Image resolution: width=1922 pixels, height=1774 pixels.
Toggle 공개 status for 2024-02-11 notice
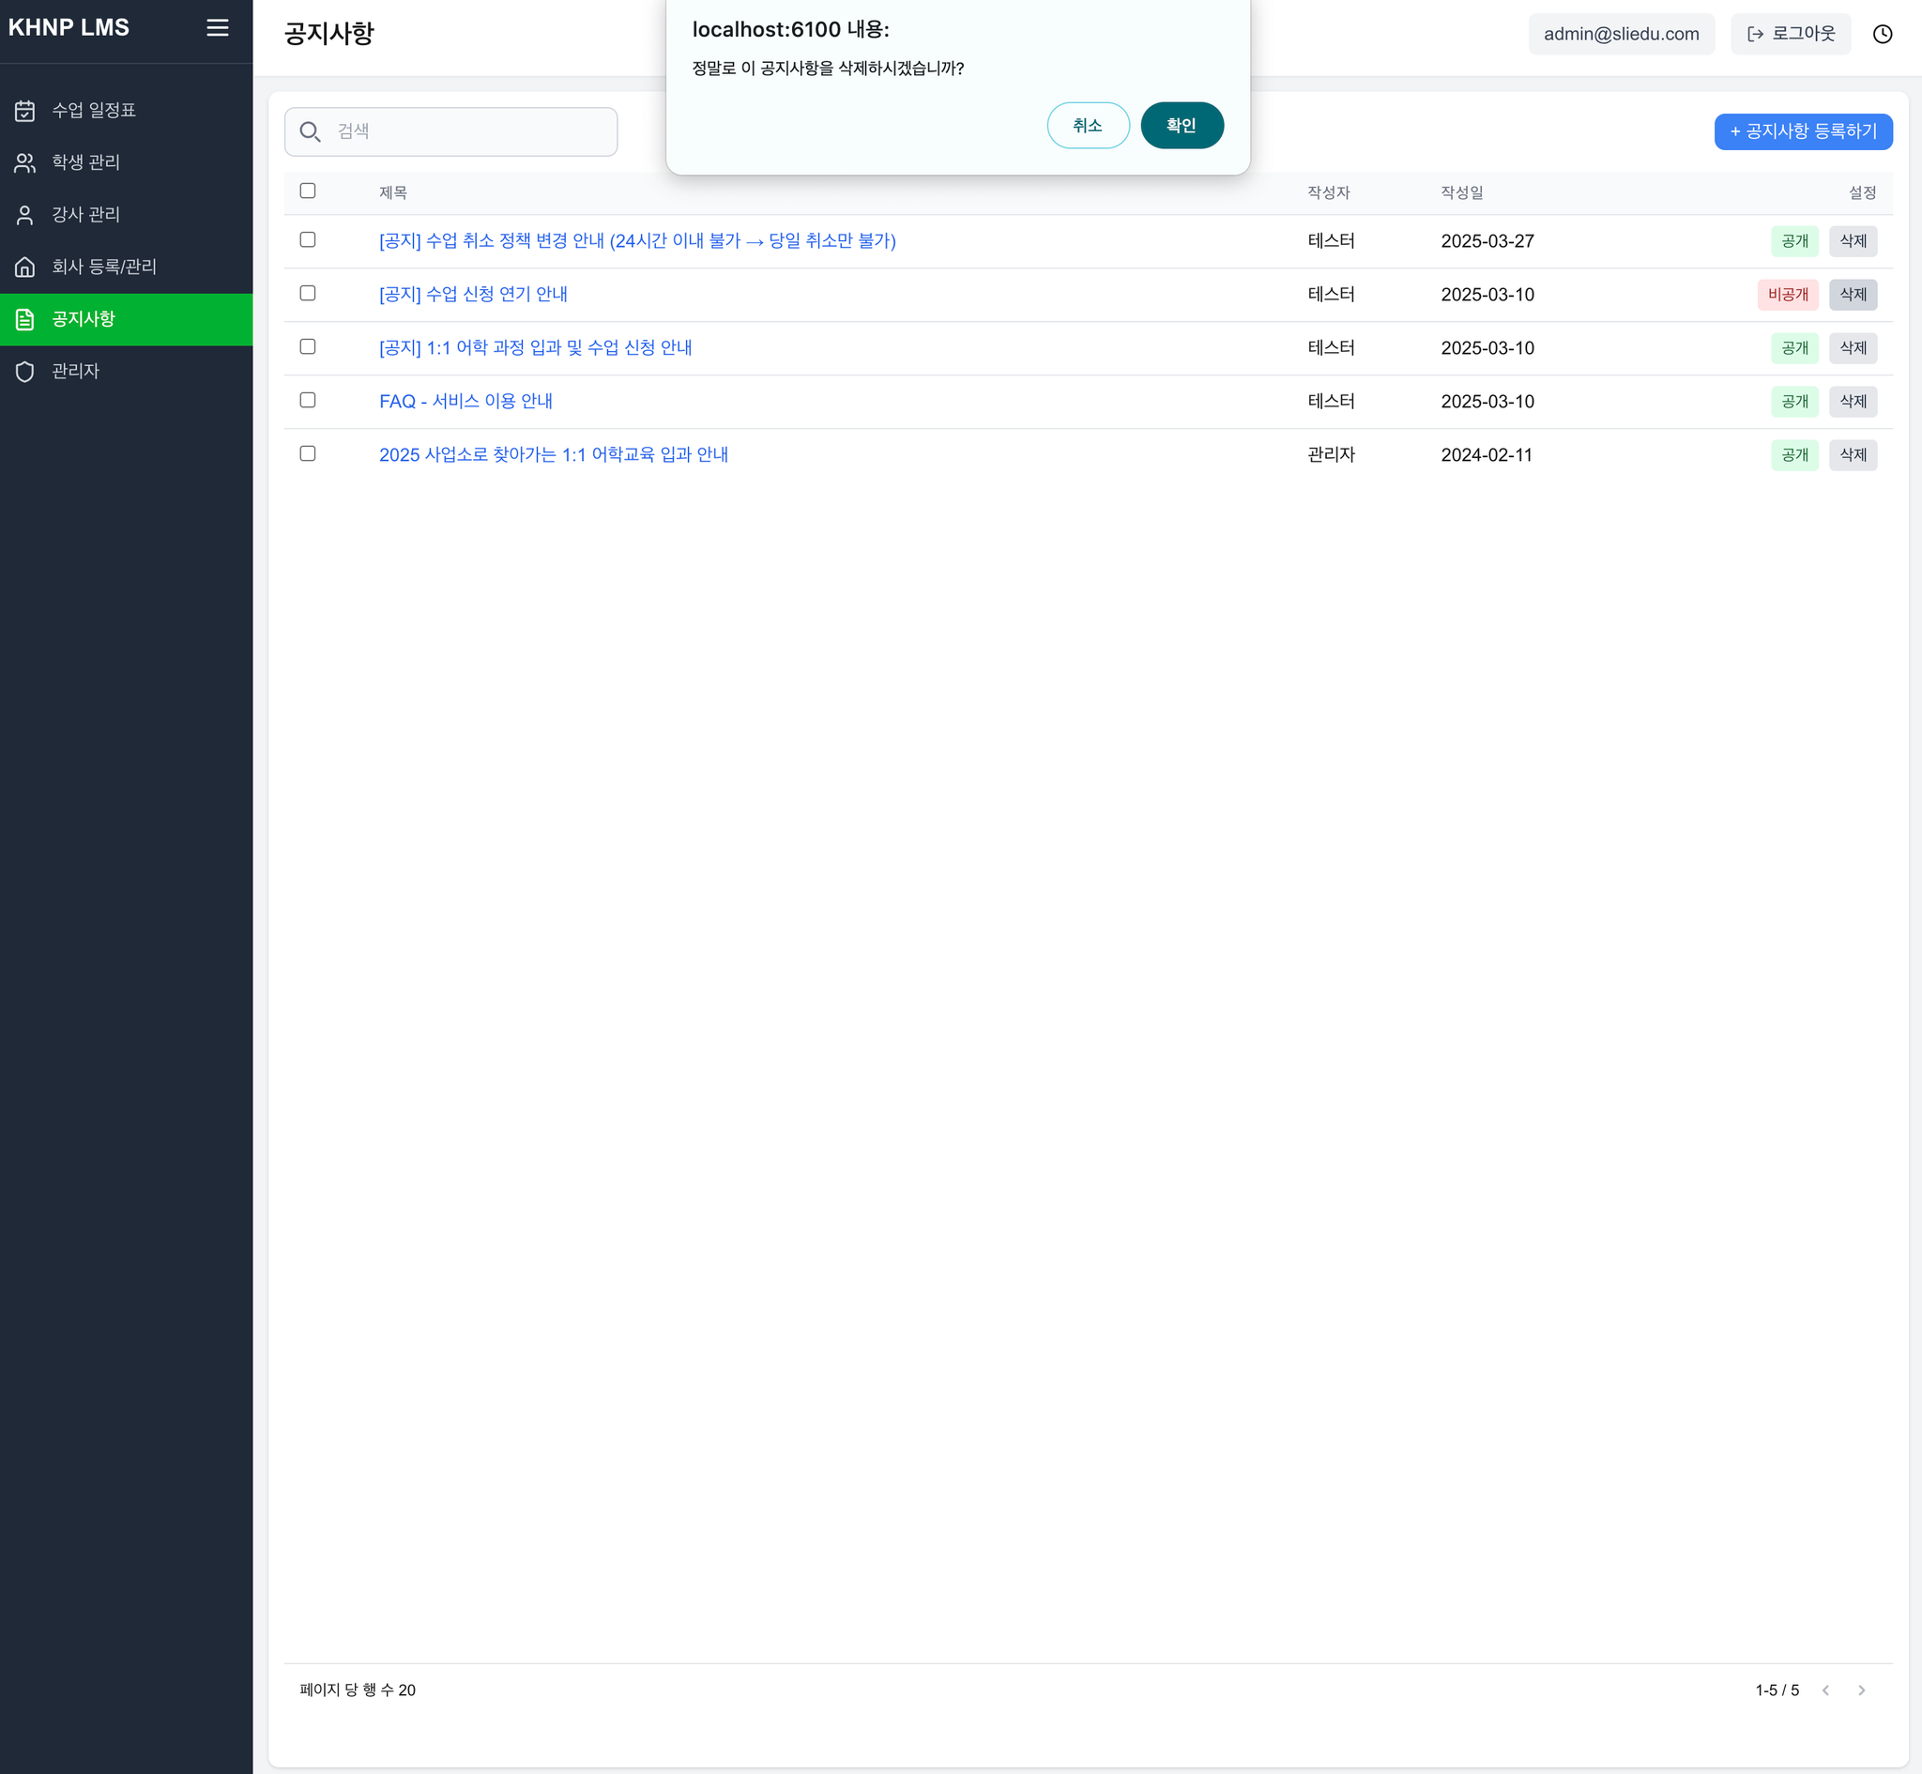point(1794,455)
